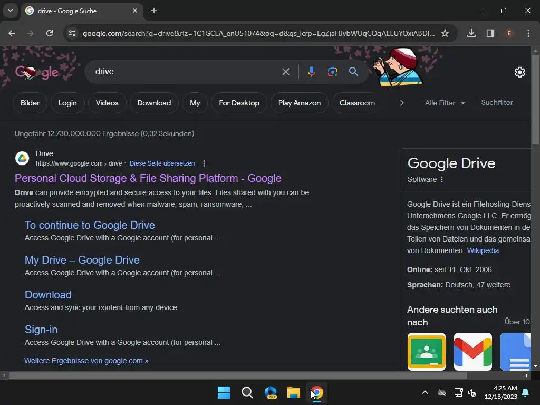
Task: Reload the page with the refresh icon
Action: tap(50, 33)
